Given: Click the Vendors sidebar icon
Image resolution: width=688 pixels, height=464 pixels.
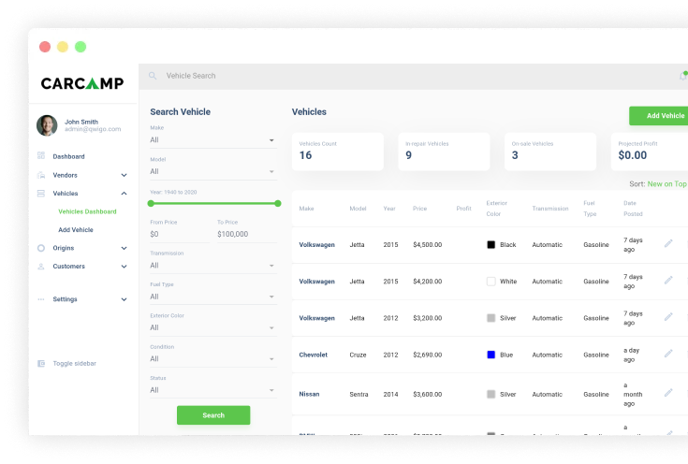Looking at the screenshot, I should [x=41, y=175].
